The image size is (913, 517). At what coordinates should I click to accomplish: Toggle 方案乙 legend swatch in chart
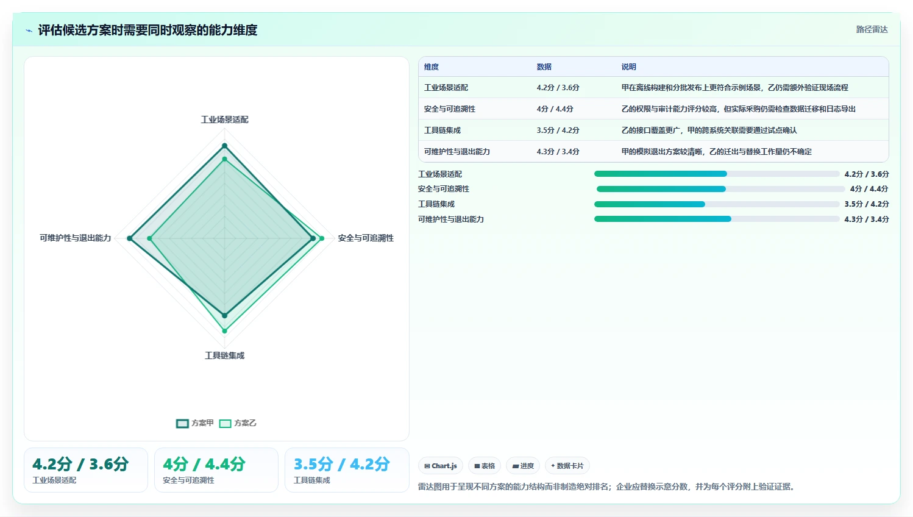point(226,423)
